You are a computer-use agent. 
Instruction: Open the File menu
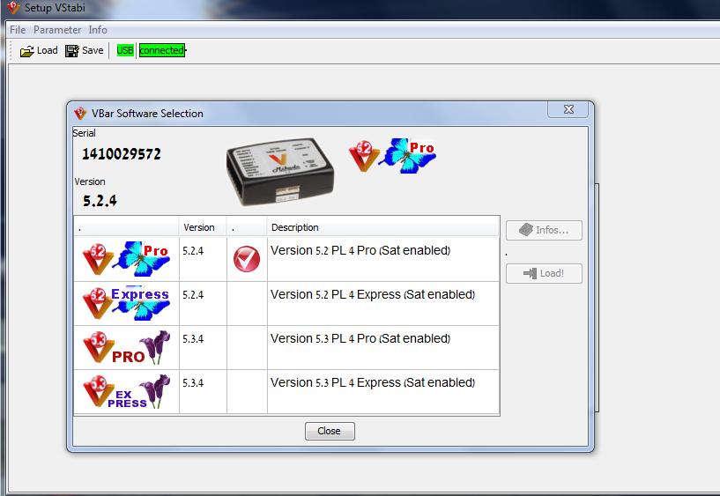click(x=18, y=30)
